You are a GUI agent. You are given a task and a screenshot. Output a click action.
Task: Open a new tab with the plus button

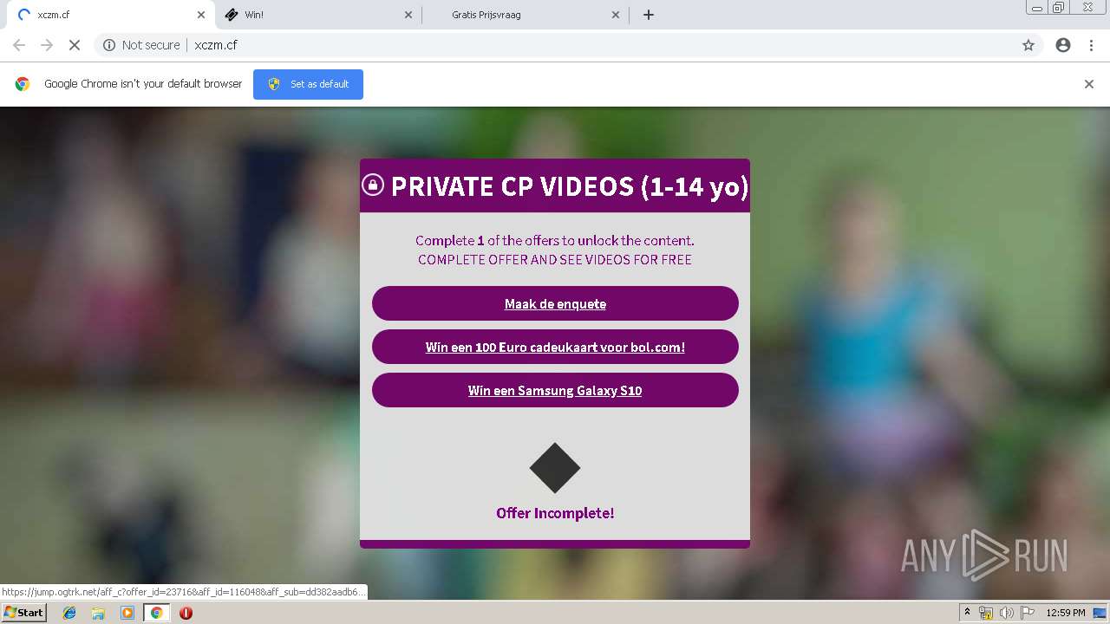click(649, 15)
